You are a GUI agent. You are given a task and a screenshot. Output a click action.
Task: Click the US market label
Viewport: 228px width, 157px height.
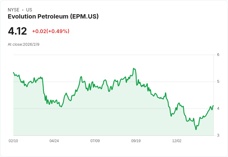tap(29, 10)
